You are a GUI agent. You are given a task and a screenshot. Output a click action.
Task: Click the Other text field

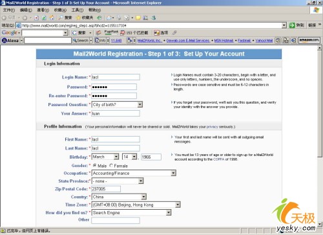[116, 220]
